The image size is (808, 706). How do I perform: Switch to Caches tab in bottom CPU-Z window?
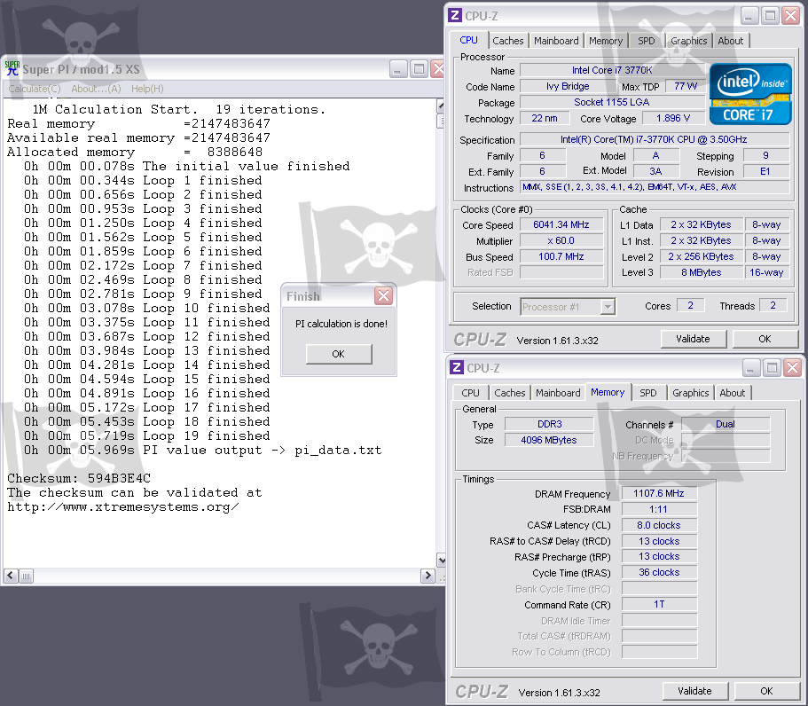[510, 393]
